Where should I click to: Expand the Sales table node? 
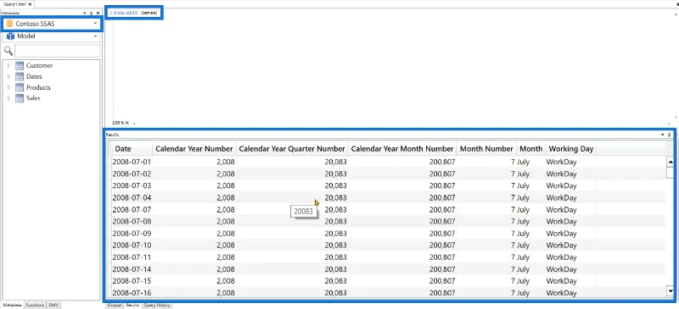point(8,98)
